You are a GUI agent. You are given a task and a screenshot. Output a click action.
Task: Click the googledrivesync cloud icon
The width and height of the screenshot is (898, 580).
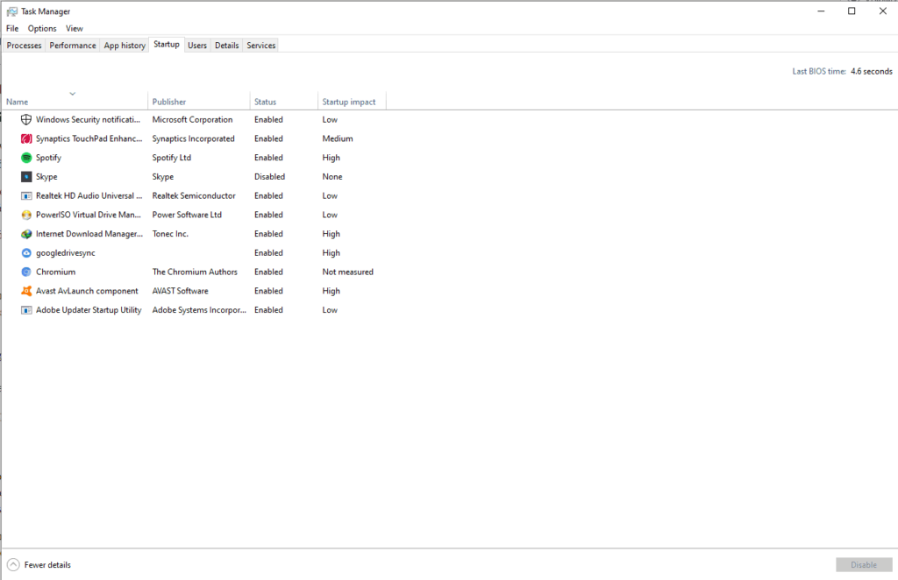(x=26, y=253)
